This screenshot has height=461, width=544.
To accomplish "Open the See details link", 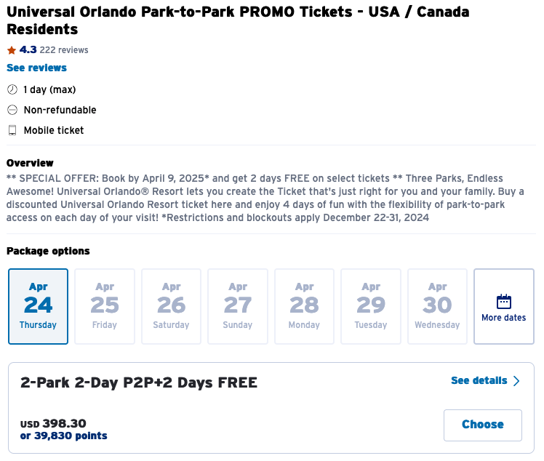I will [x=479, y=380].
